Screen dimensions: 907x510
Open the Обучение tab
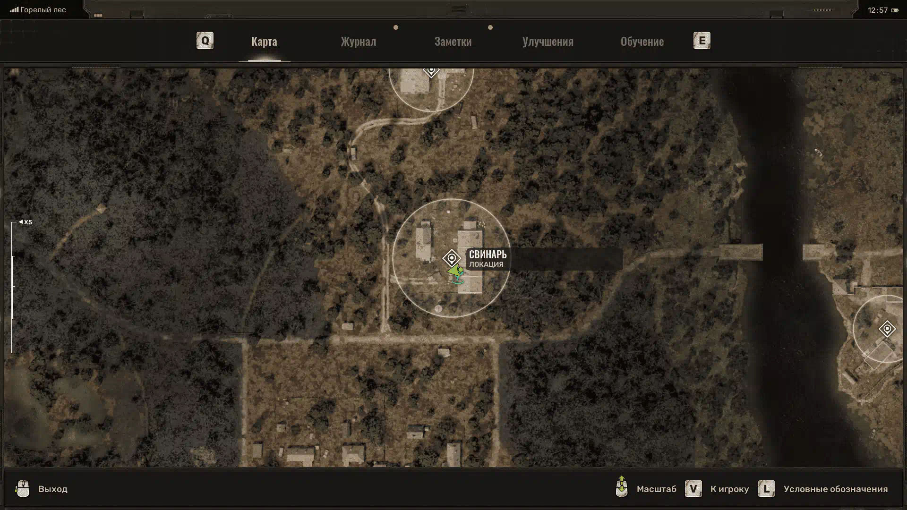click(x=642, y=42)
